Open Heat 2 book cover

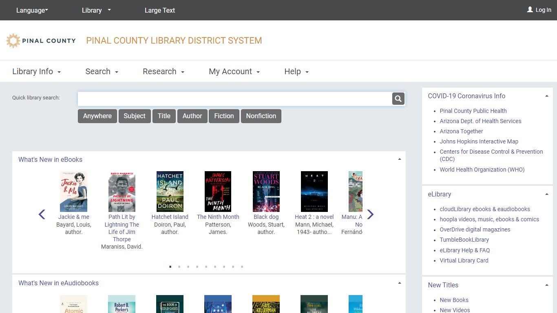314,192
